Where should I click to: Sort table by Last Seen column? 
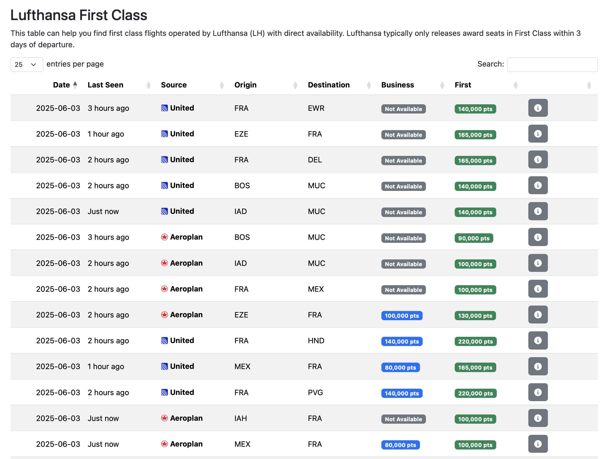105,85
